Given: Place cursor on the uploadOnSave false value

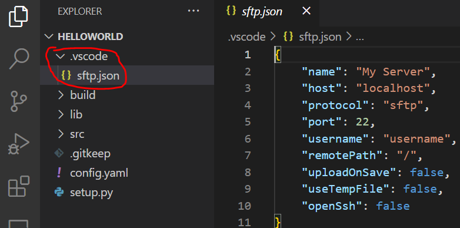Looking at the screenshot, I should [x=426, y=173].
